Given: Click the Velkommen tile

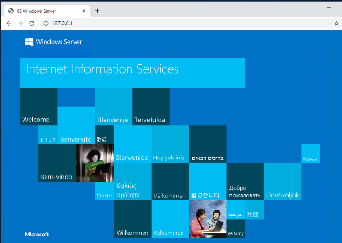Looking at the screenshot, I should [x=170, y=219].
